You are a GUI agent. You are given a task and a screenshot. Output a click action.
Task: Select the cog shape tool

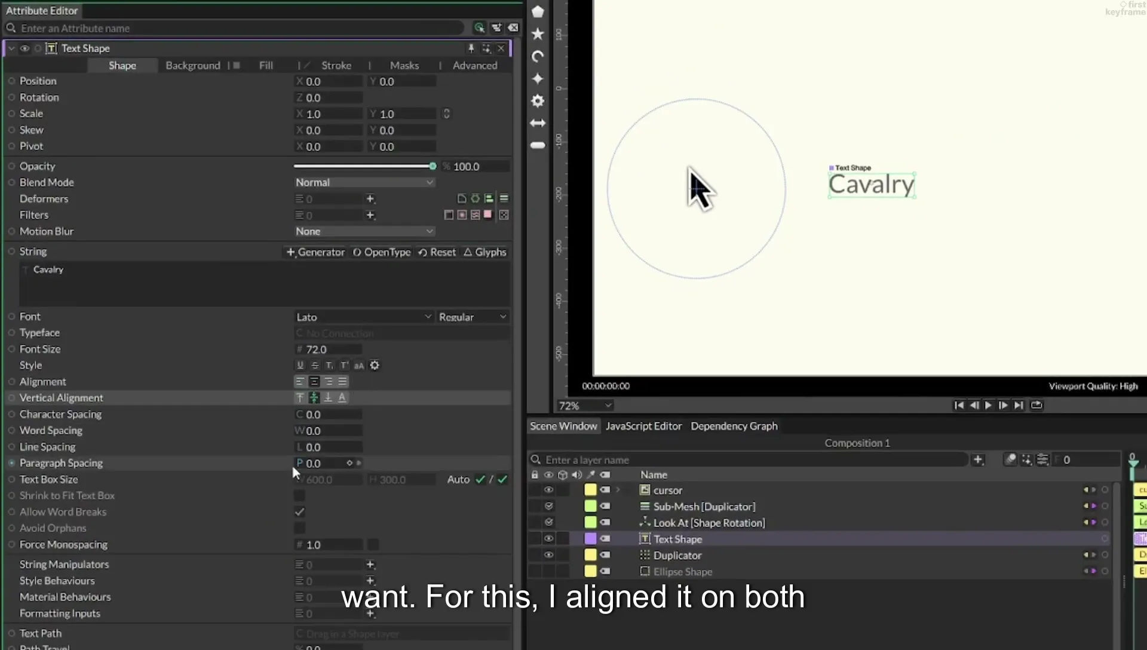click(538, 101)
